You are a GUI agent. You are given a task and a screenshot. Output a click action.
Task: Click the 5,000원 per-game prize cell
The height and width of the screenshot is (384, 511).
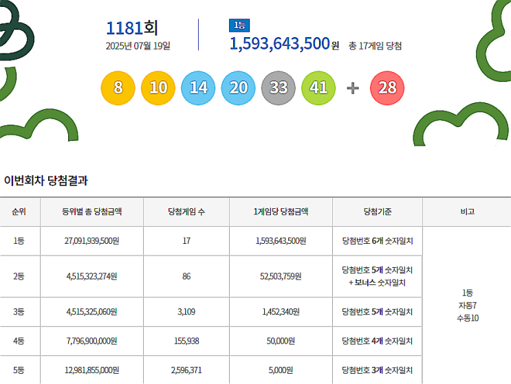[281, 370]
